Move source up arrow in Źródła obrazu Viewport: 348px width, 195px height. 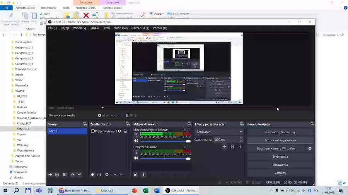pyautogui.click(x=115, y=175)
